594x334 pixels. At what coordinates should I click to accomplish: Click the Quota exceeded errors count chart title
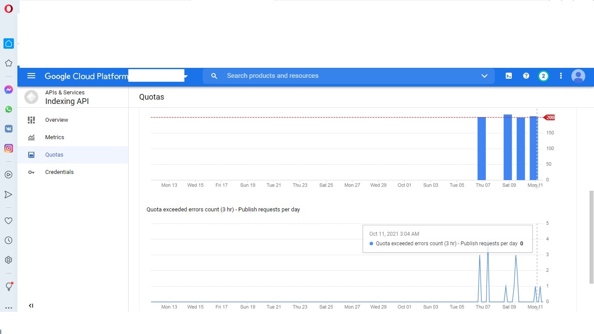[223, 209]
